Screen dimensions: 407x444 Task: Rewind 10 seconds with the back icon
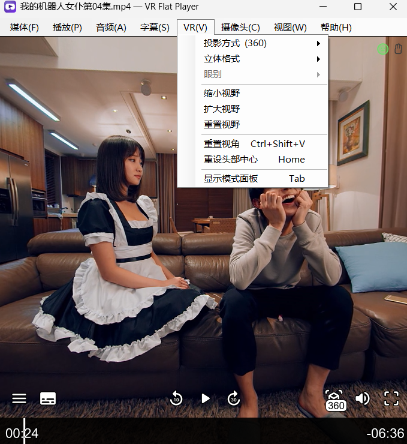[176, 398]
